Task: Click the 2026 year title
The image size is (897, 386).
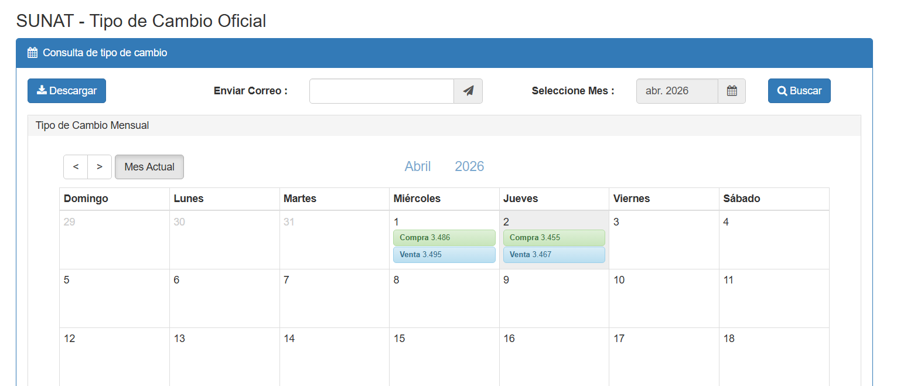Action: 469,166
